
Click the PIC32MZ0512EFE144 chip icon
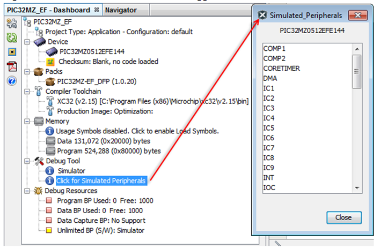52,52
